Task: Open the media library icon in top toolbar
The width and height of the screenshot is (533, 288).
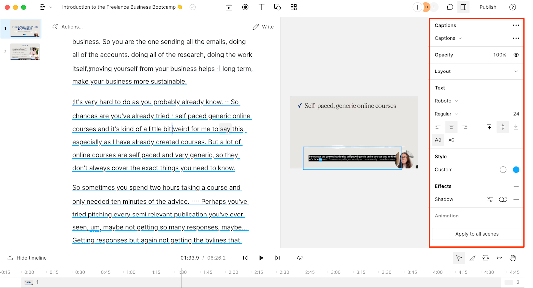Action: [x=229, y=7]
